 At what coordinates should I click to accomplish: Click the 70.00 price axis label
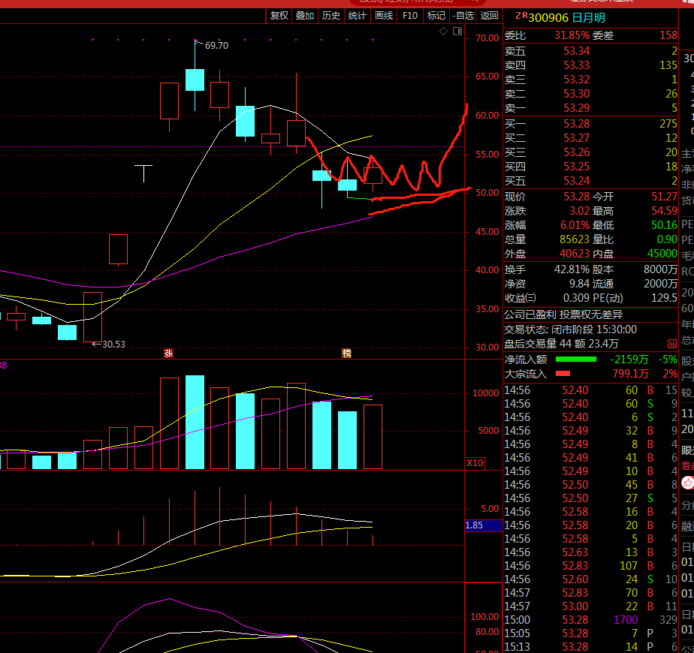(x=487, y=38)
